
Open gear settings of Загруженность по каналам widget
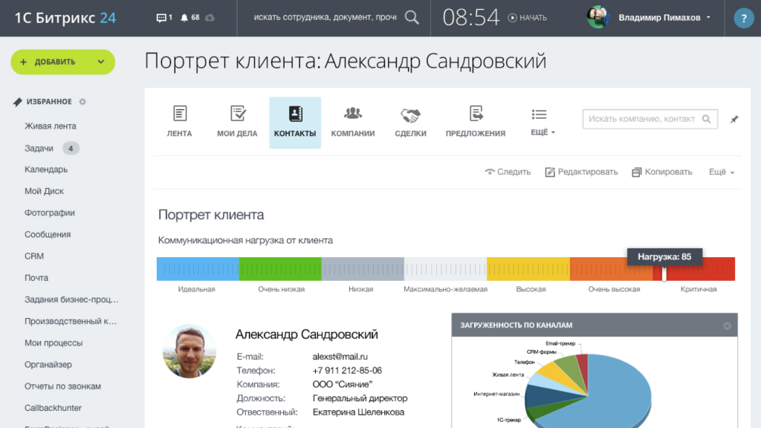coord(727,325)
